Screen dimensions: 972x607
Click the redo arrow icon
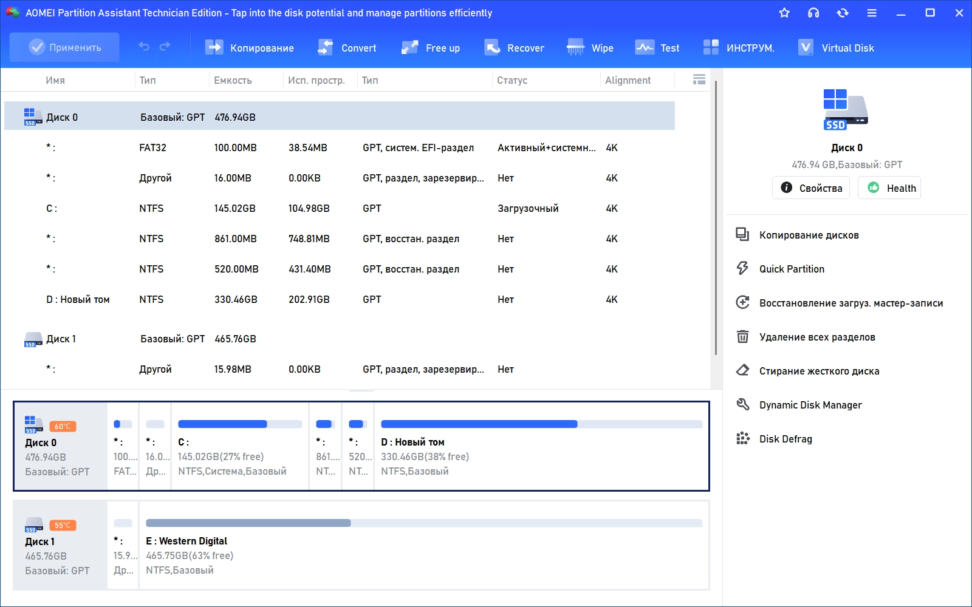[165, 47]
